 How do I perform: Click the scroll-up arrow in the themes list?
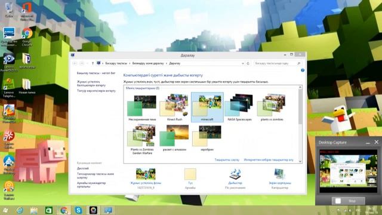(300, 87)
